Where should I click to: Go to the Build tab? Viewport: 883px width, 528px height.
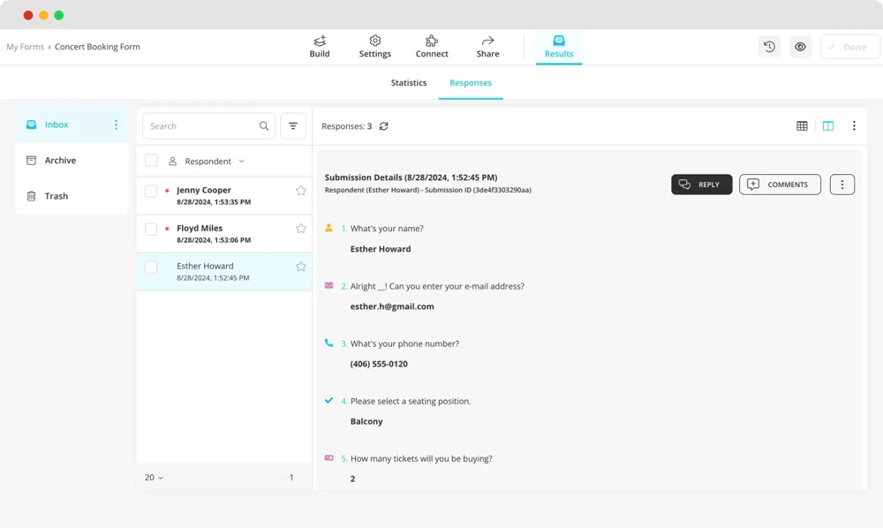coord(320,47)
